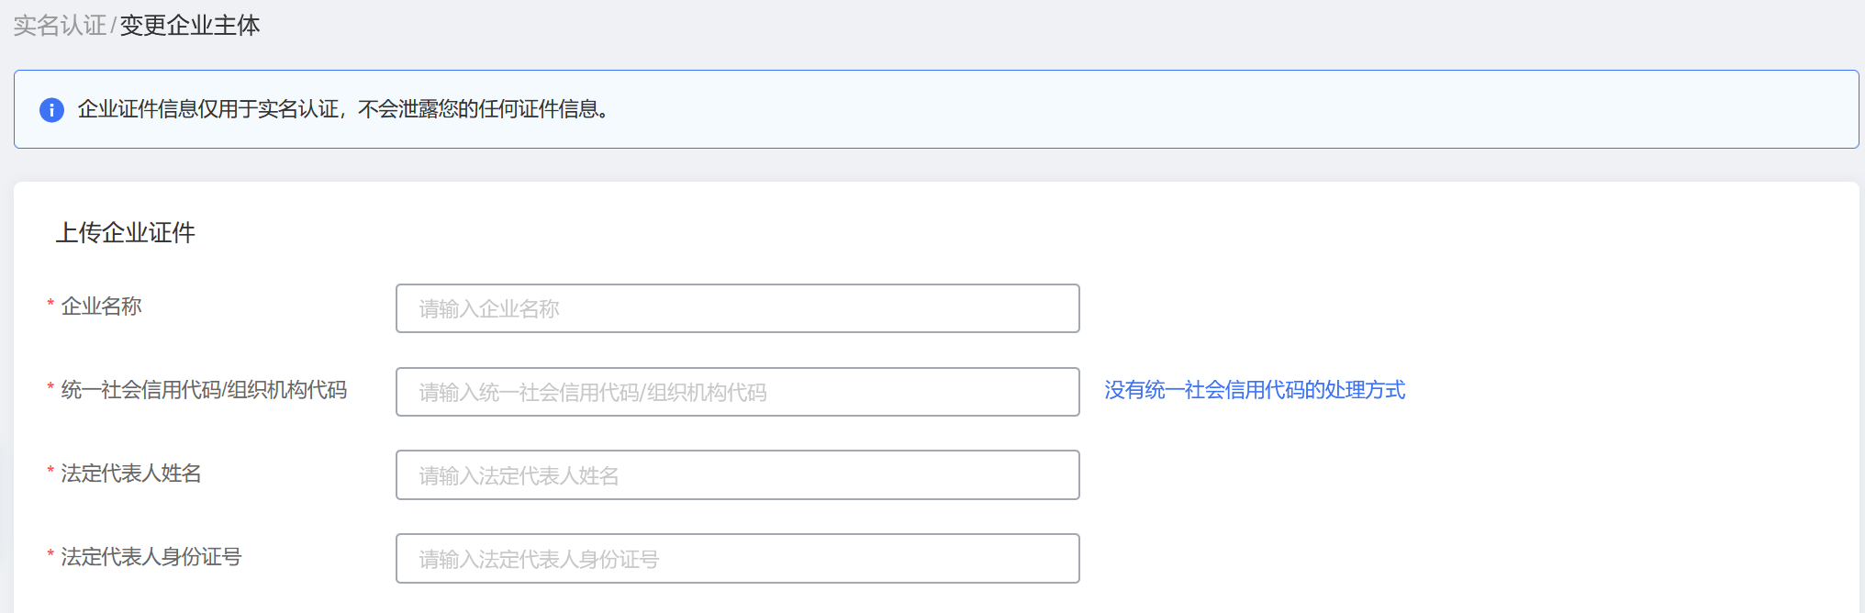
Task: Click the 上传企业证件 section heading
Action: pyautogui.click(x=126, y=233)
